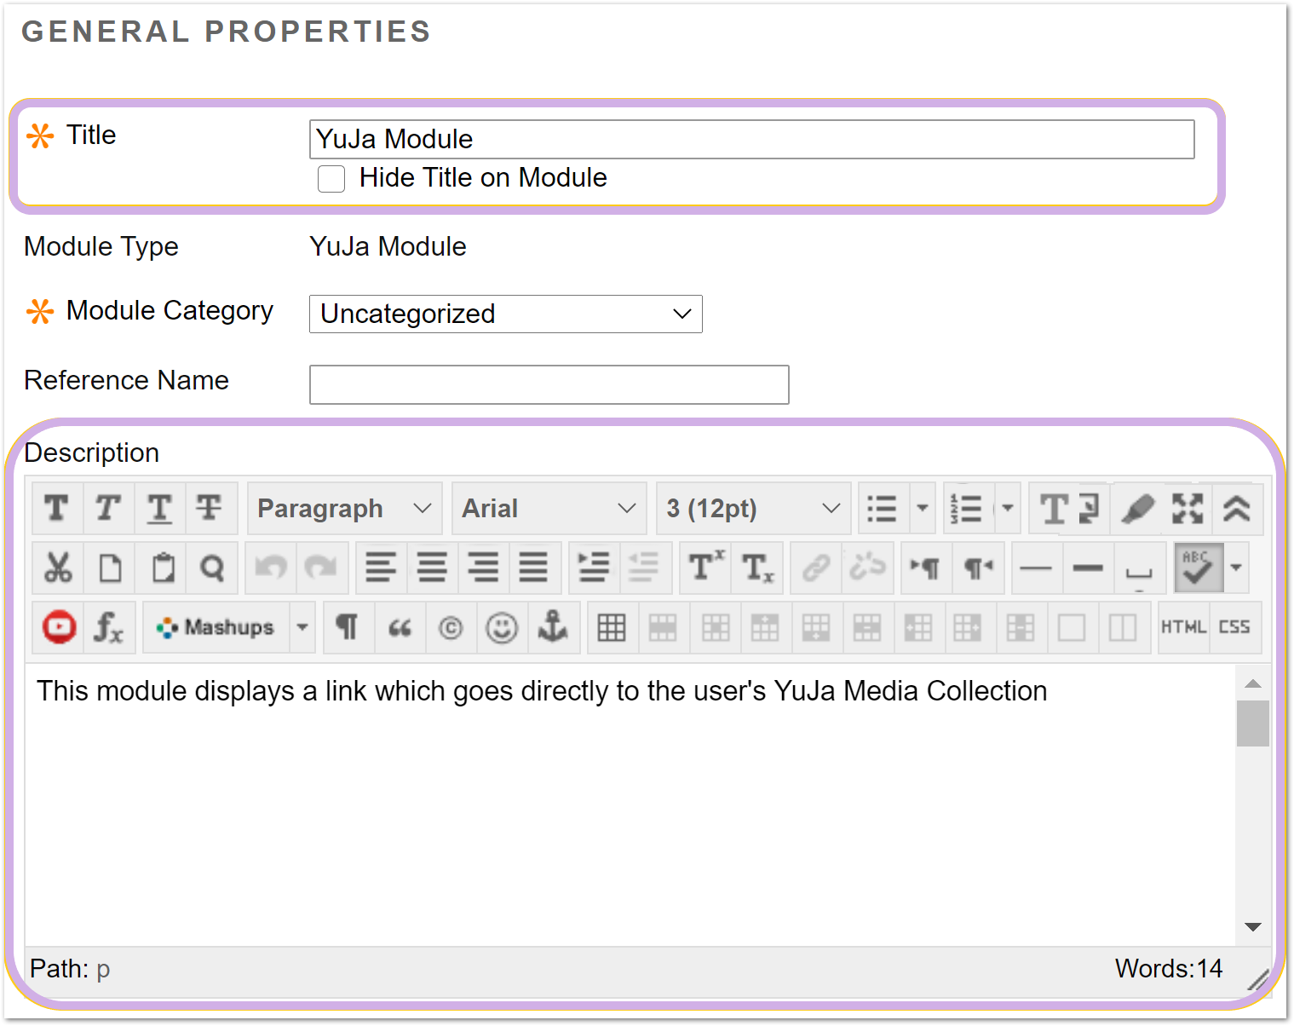The width and height of the screenshot is (1294, 1026).
Task: Open the HTML code view
Action: [1183, 627]
